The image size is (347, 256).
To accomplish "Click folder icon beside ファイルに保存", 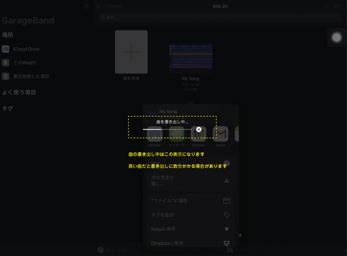I will tap(227, 201).
